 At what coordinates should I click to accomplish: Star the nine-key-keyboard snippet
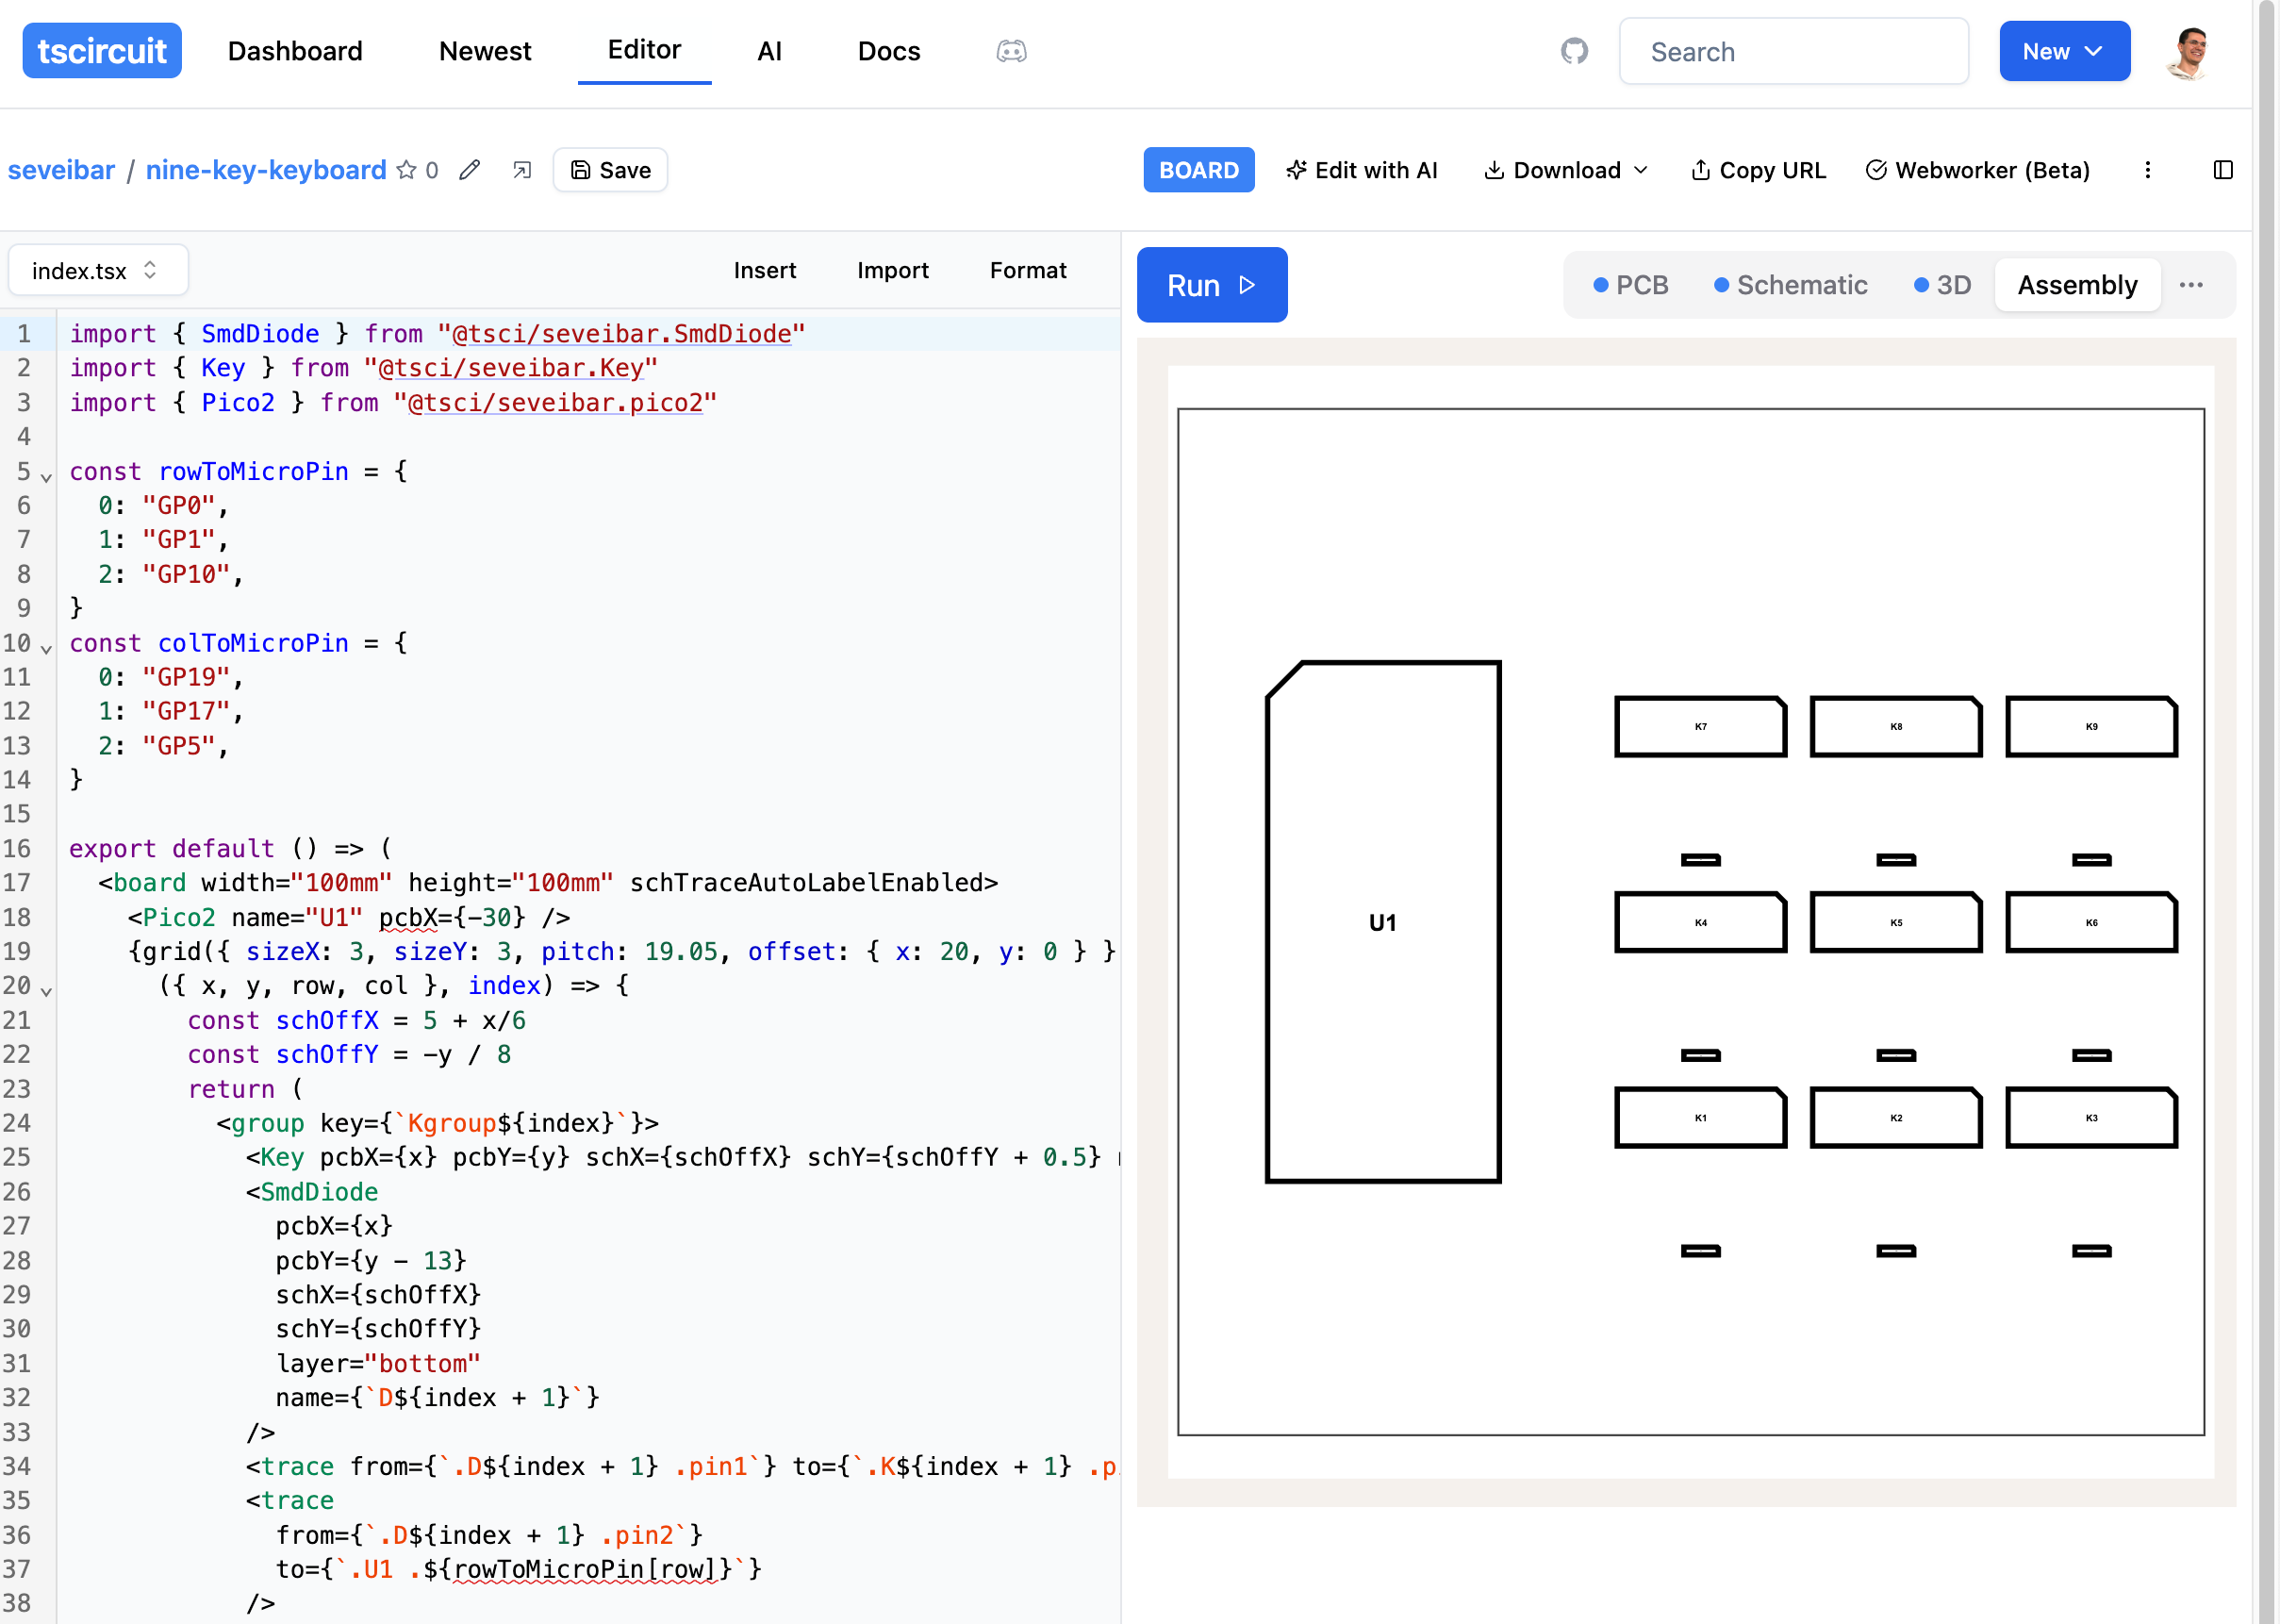coord(405,170)
